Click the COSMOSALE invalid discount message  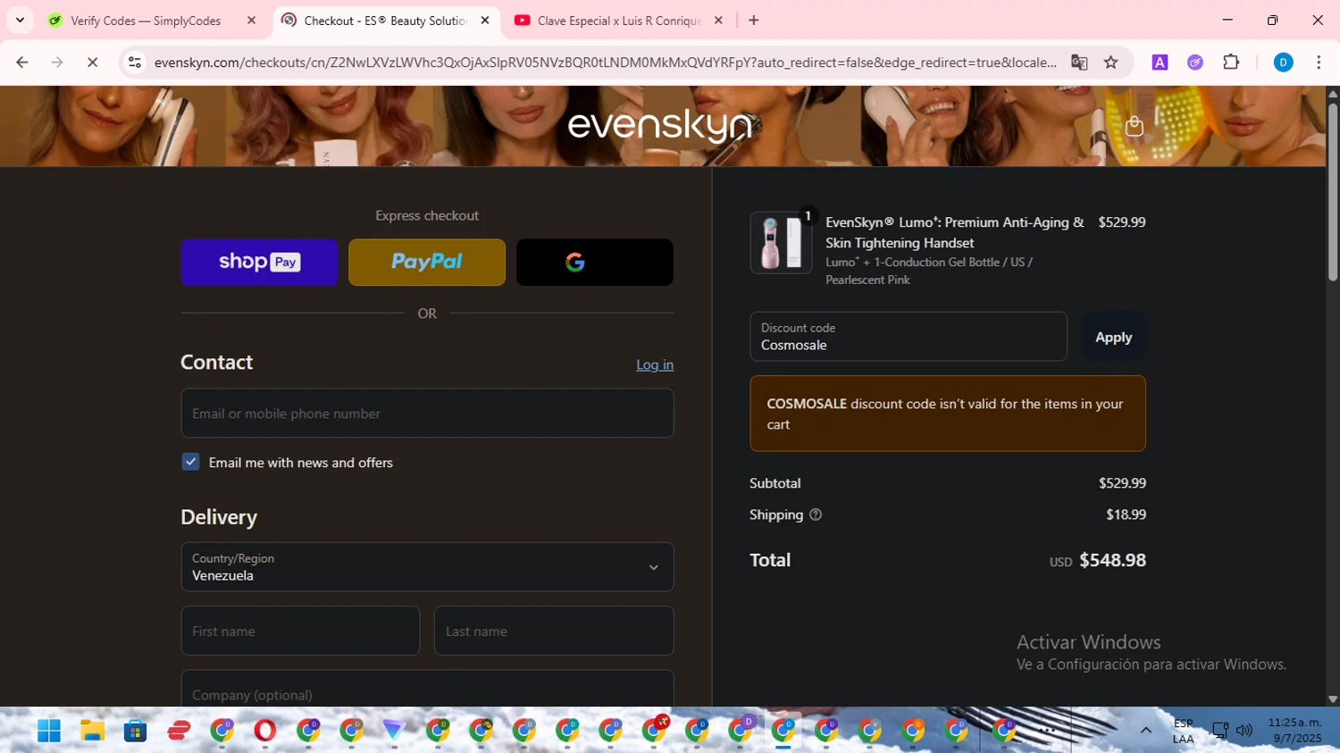(948, 414)
